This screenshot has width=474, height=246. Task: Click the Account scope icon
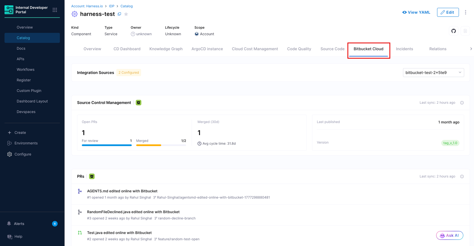196,34
